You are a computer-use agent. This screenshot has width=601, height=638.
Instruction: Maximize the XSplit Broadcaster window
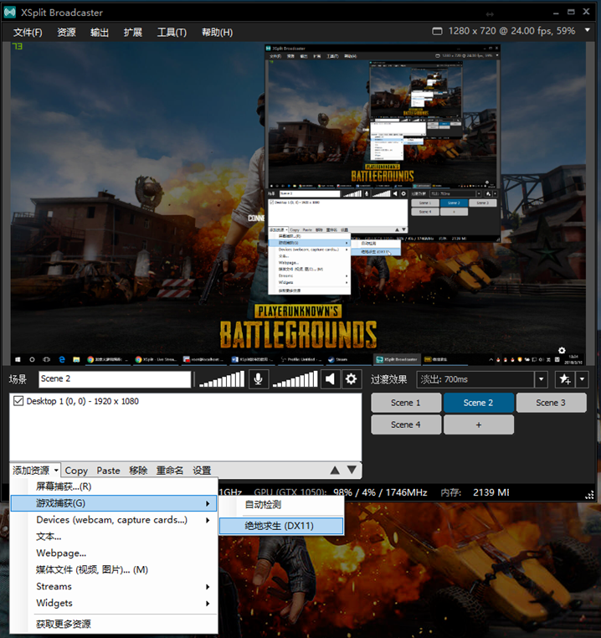(x=571, y=13)
